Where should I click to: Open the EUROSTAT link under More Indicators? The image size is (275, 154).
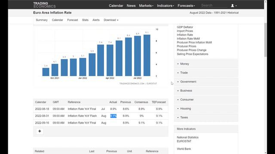[184, 141]
